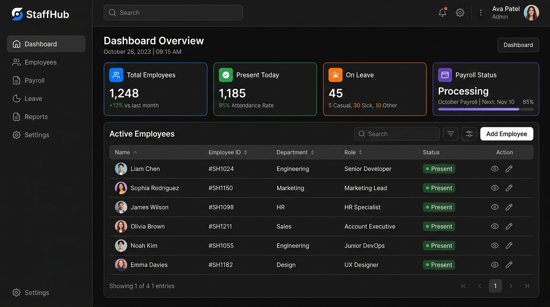Edit Sophia Rodriguez with pencil icon

point(509,188)
